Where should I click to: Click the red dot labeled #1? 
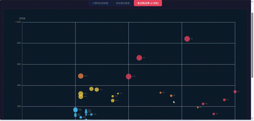[x=235, y=92]
